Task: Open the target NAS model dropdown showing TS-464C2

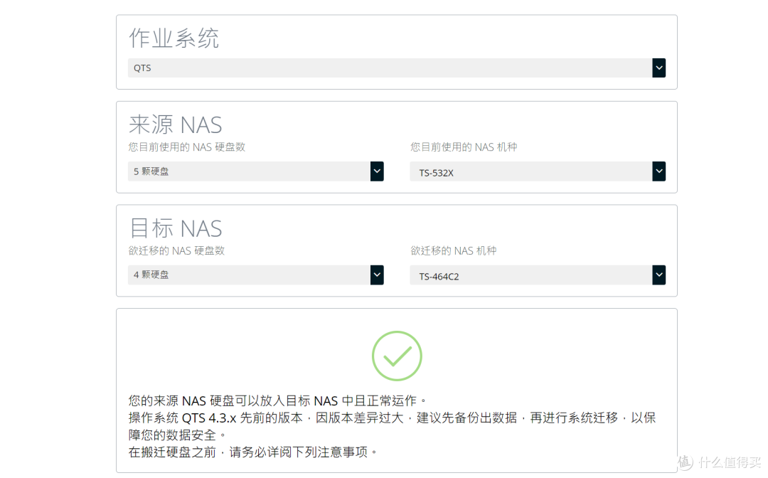Action: [x=533, y=275]
